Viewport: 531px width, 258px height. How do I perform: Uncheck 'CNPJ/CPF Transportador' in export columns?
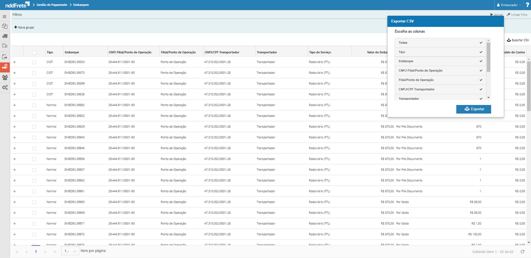441,90
